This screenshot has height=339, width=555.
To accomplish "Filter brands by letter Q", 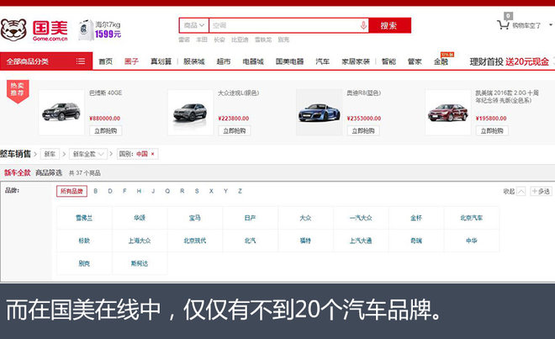I will pyautogui.click(x=167, y=191).
